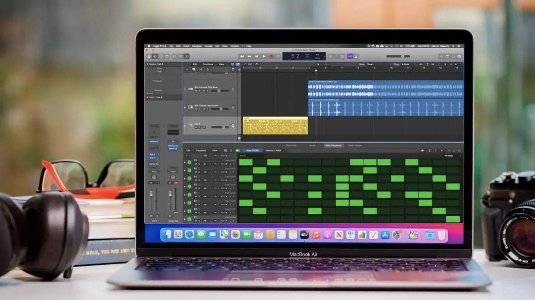
Task: Click the Rewind transport button
Action: point(242,56)
